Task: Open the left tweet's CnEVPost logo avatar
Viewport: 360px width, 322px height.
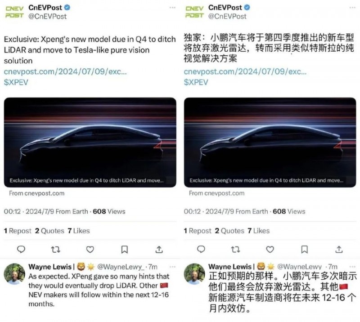Action: click(14, 12)
